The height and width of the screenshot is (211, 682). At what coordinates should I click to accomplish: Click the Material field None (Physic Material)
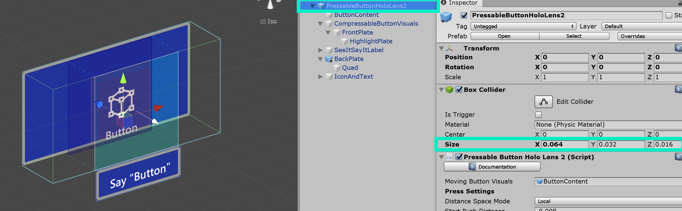pyautogui.click(x=608, y=124)
